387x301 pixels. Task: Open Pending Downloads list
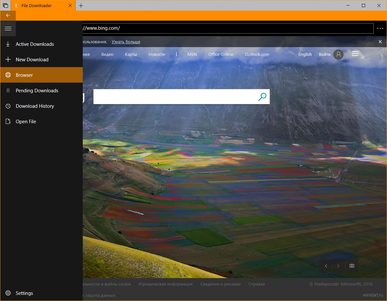coord(42,91)
